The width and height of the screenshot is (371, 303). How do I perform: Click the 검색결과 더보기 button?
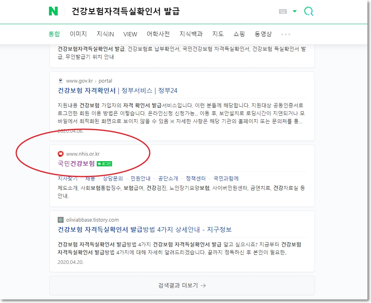182,286
